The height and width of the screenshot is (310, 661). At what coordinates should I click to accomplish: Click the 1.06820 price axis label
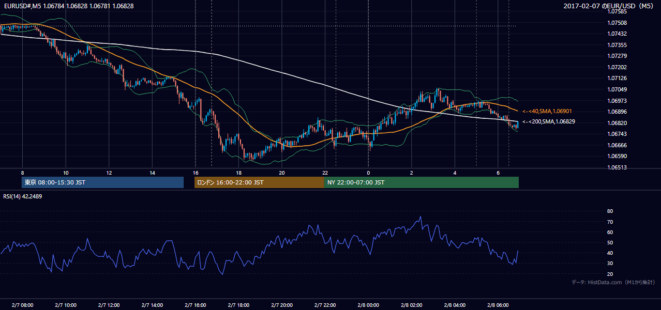pos(617,123)
